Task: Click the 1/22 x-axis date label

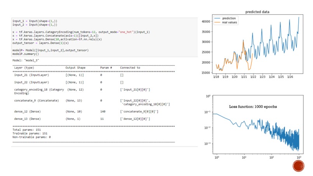Action: point(253,77)
